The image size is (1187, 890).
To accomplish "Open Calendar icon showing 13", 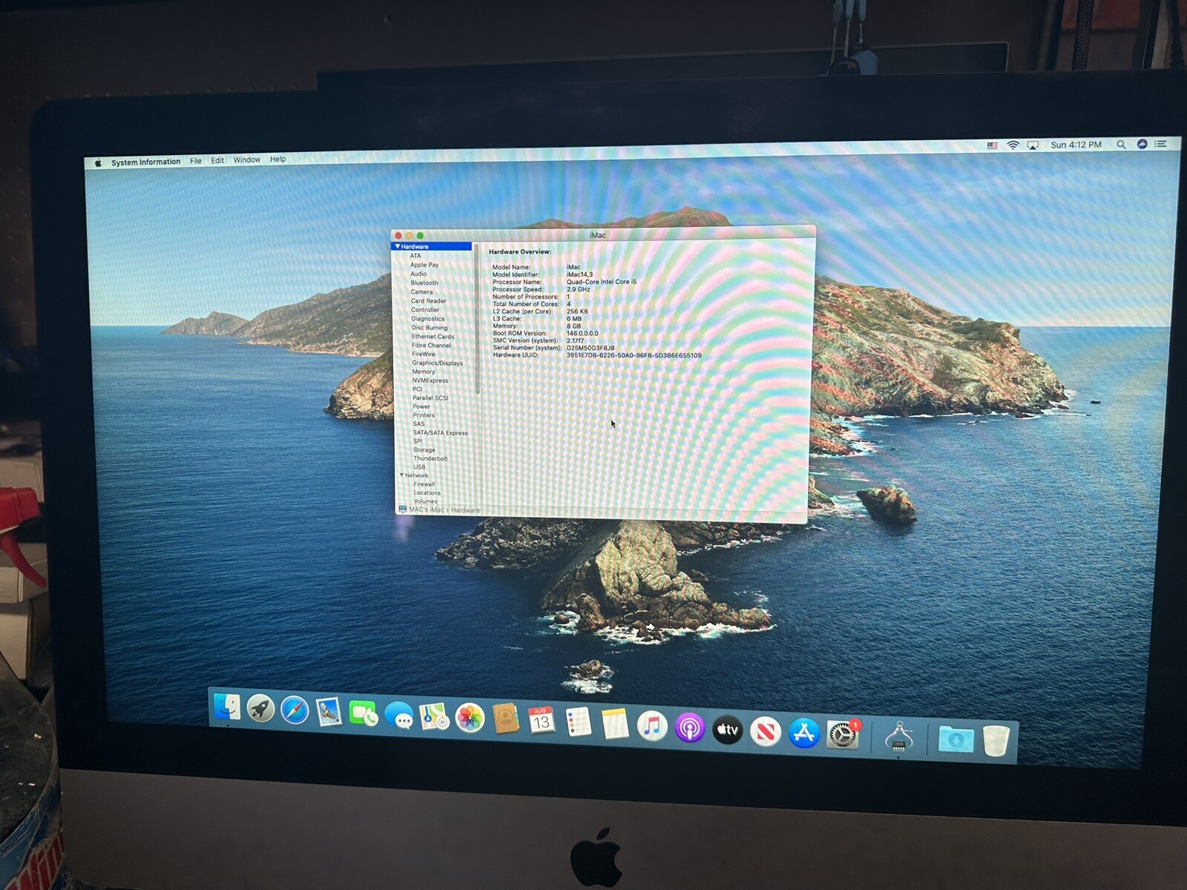I will click(x=542, y=721).
